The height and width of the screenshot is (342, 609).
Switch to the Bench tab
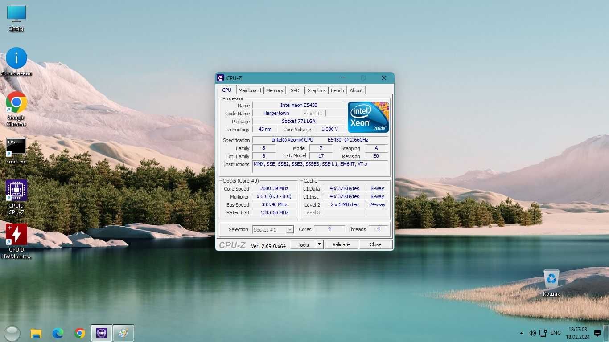337,90
